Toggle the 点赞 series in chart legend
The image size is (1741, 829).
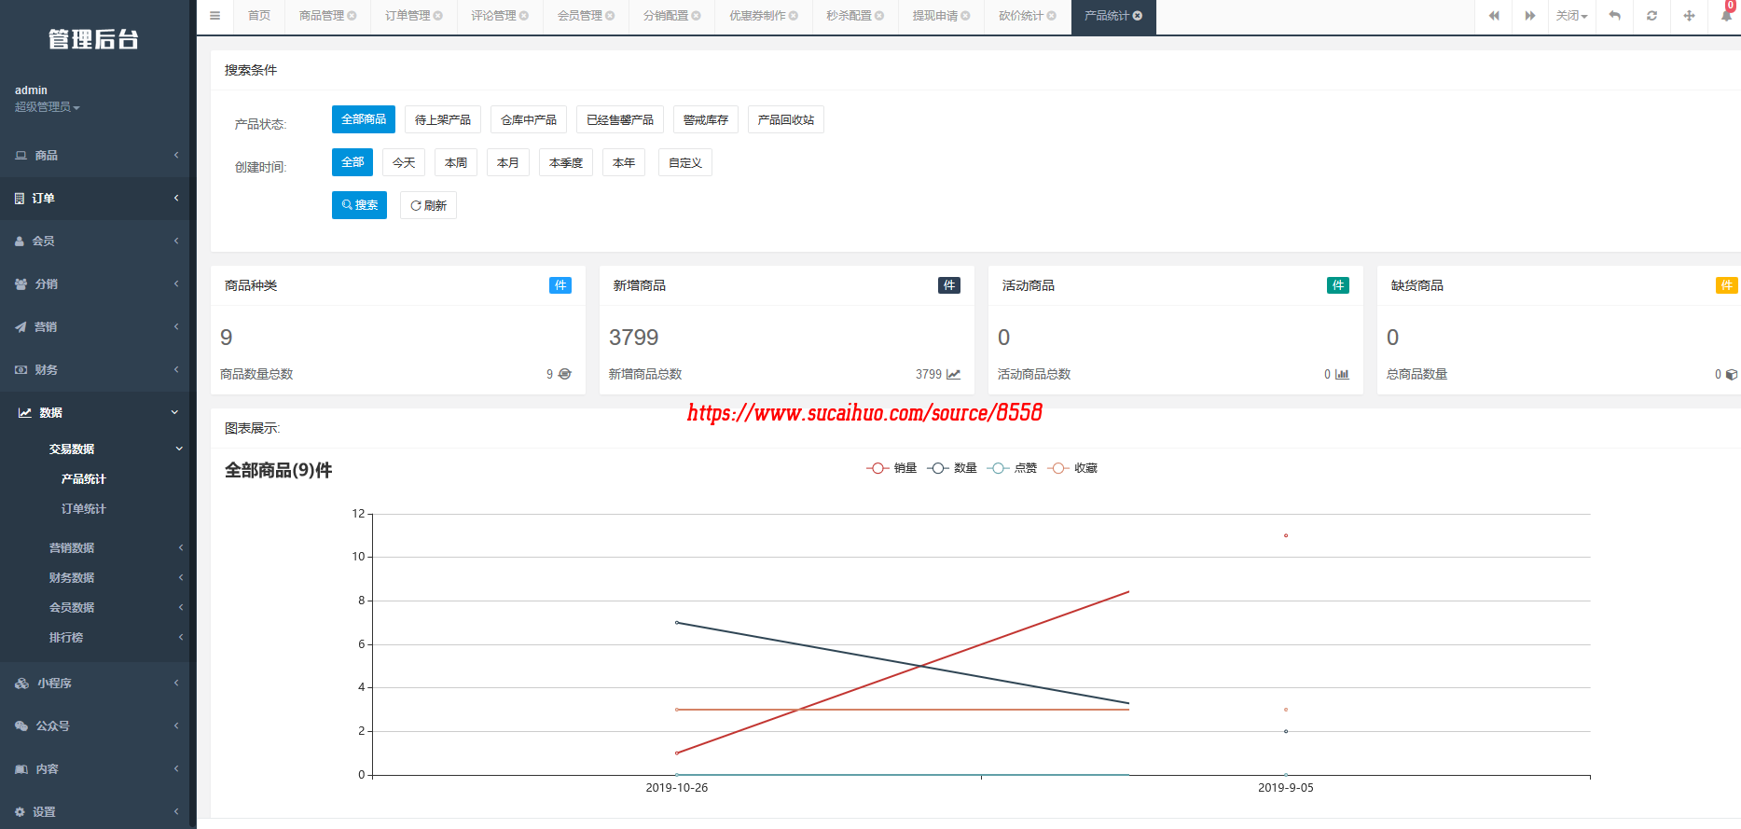click(1012, 468)
